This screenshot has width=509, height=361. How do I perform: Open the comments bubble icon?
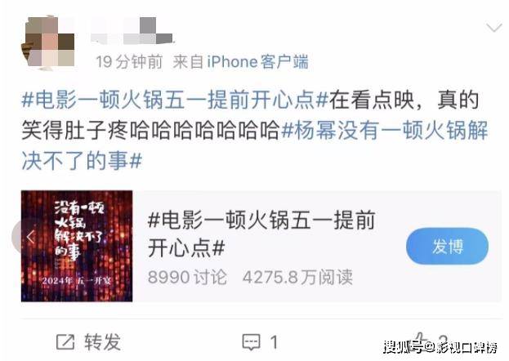coord(252,342)
